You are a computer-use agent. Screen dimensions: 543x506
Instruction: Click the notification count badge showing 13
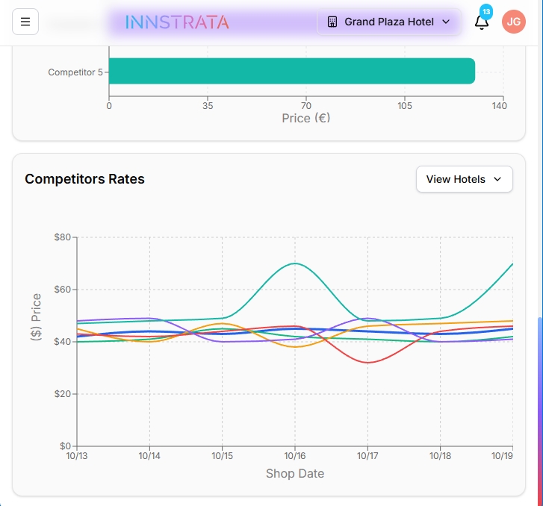pos(486,11)
